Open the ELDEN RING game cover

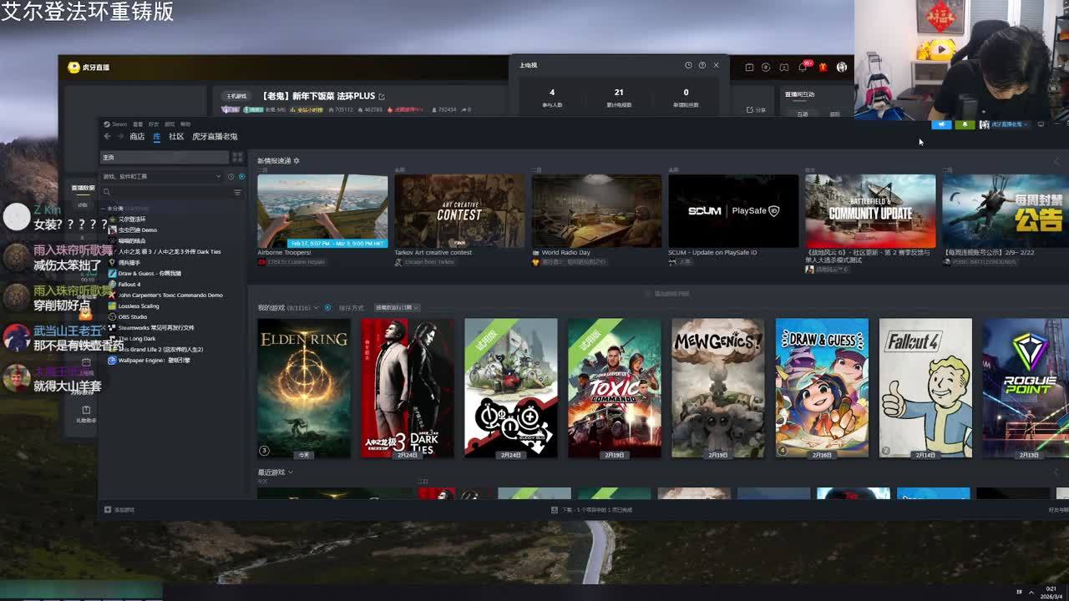(304, 387)
